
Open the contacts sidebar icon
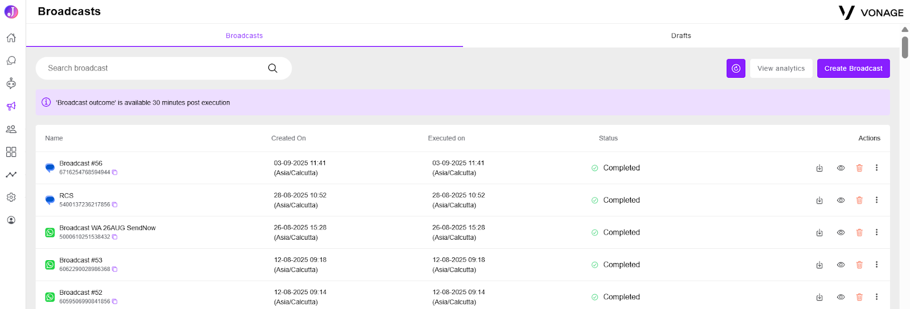click(11, 129)
